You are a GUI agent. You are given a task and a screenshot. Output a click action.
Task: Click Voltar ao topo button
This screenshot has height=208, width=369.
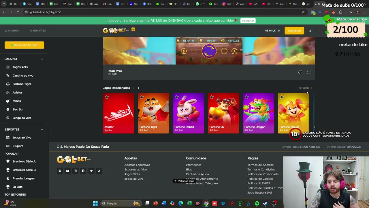[184, 181]
